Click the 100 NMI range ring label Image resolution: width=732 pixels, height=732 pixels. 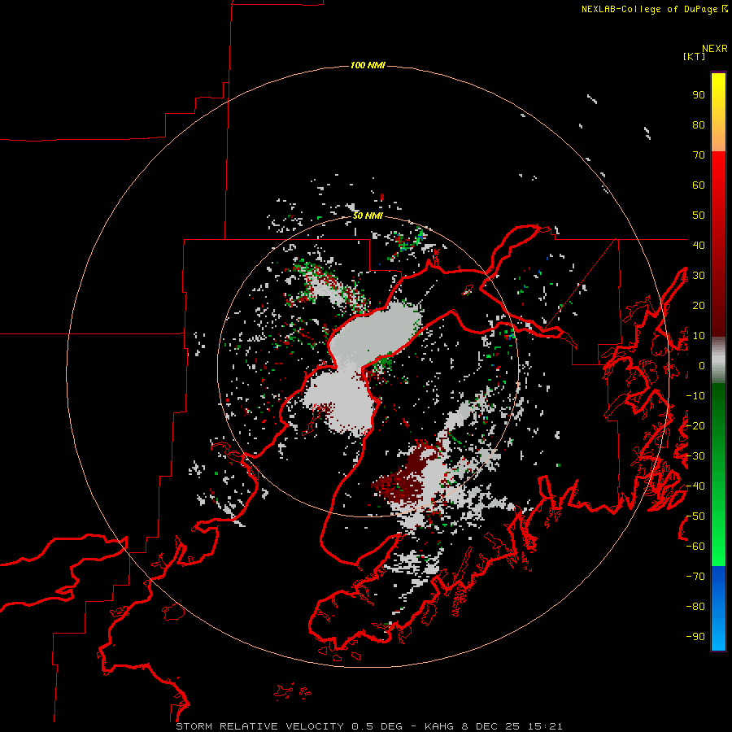(x=368, y=65)
